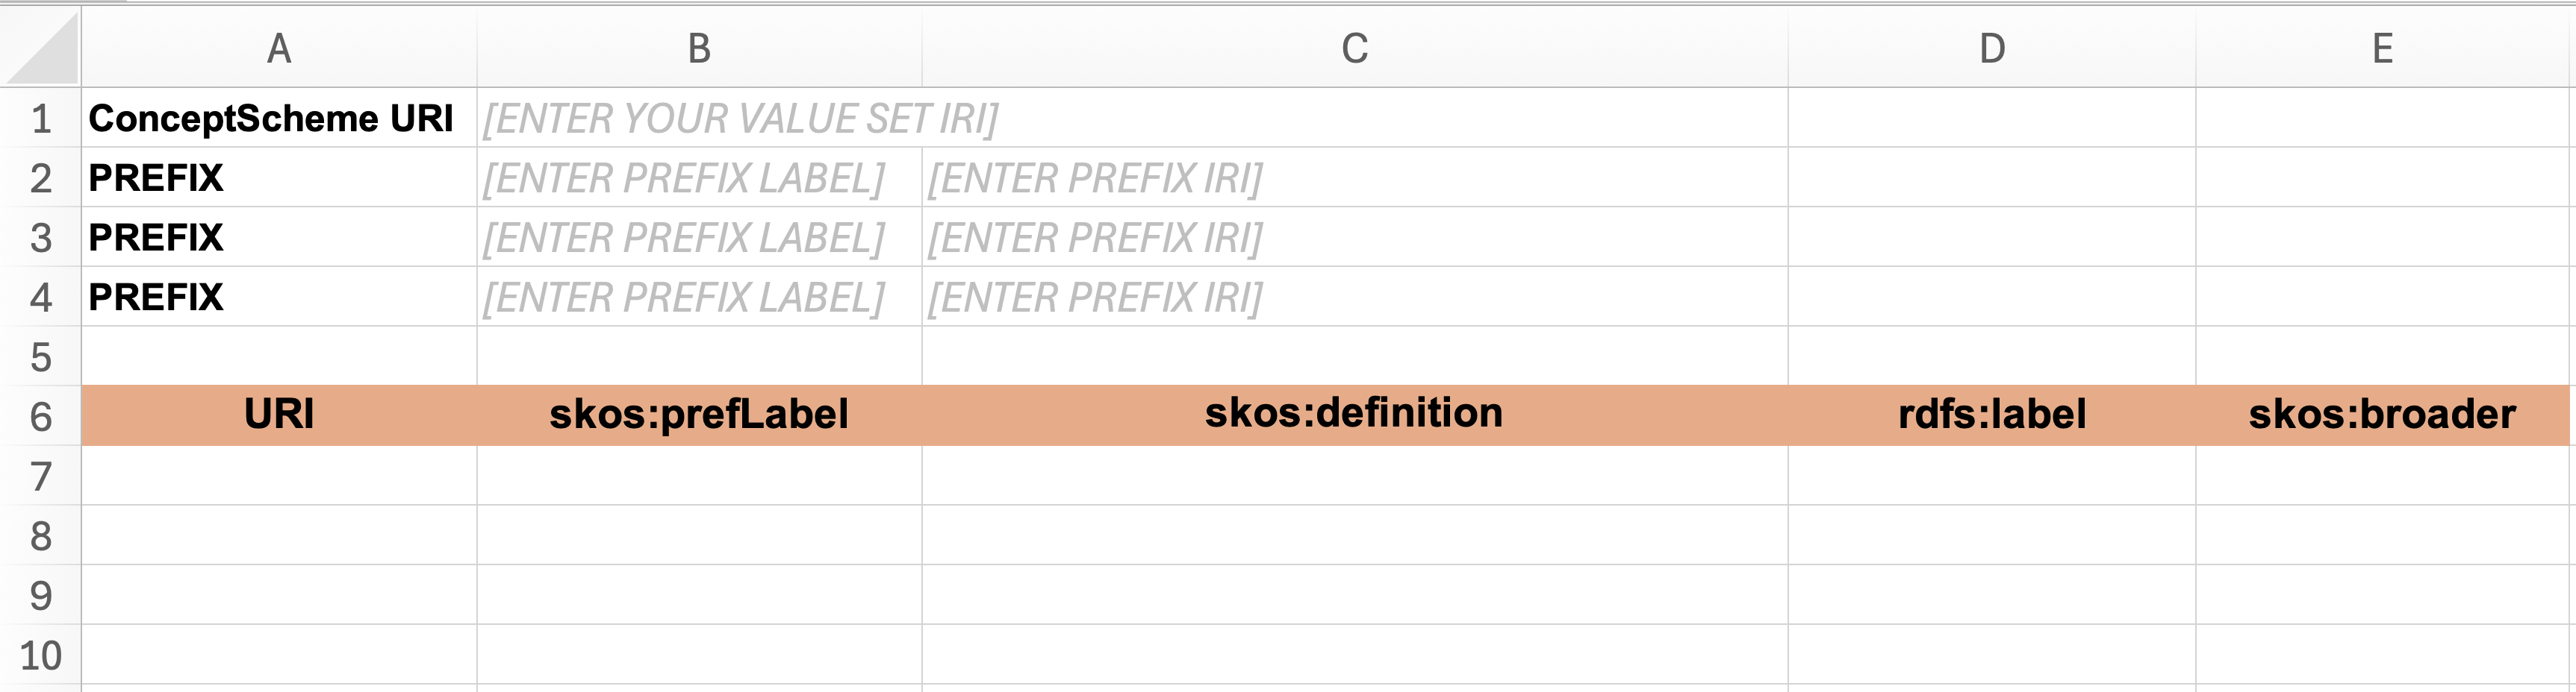Select row 6 header
Image resolution: width=2576 pixels, height=692 pixels.
click(40, 415)
